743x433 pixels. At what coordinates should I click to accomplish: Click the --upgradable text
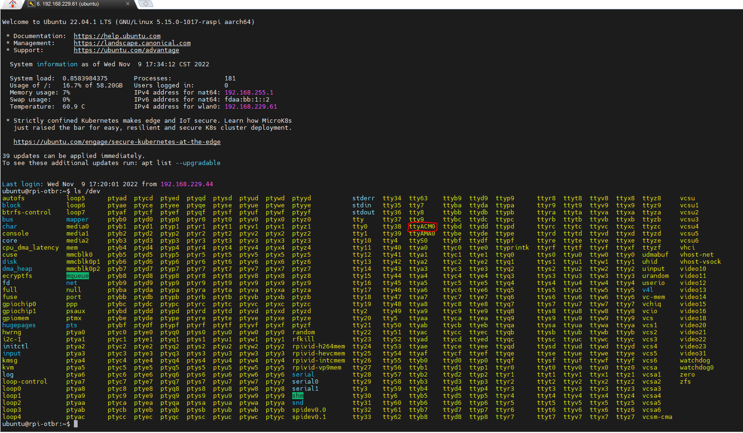coord(198,163)
